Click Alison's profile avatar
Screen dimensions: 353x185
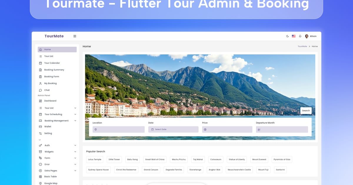click(307, 36)
